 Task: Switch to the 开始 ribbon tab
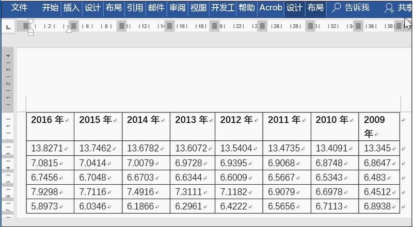click(50, 8)
